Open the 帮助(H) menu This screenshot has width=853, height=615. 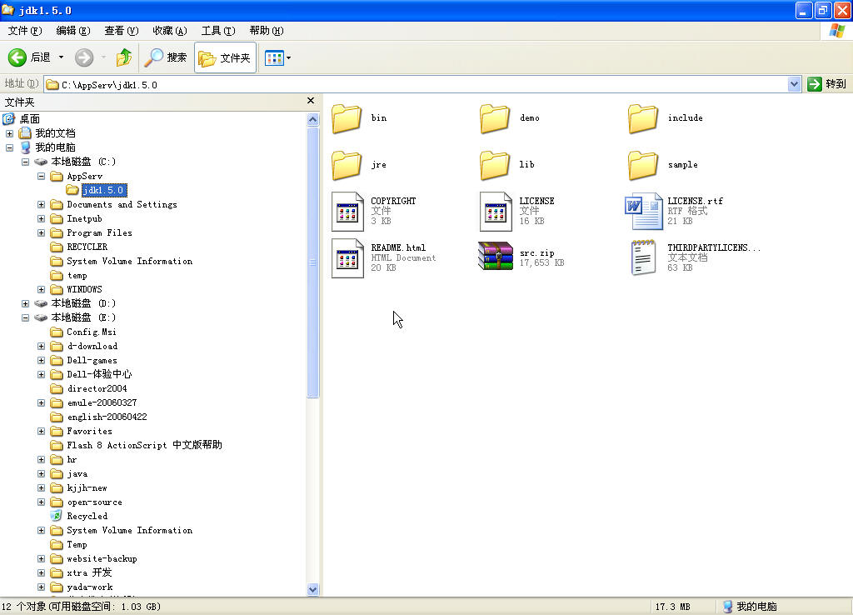(x=267, y=31)
